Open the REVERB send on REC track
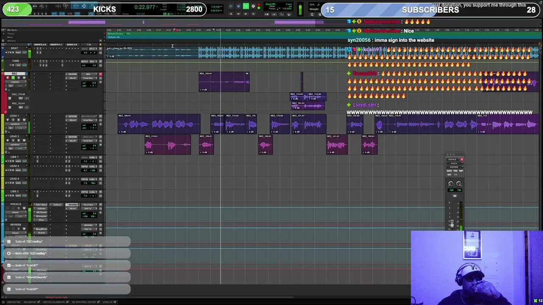Image resolution: width=543 pixels, height=305 pixels. pos(73,74)
